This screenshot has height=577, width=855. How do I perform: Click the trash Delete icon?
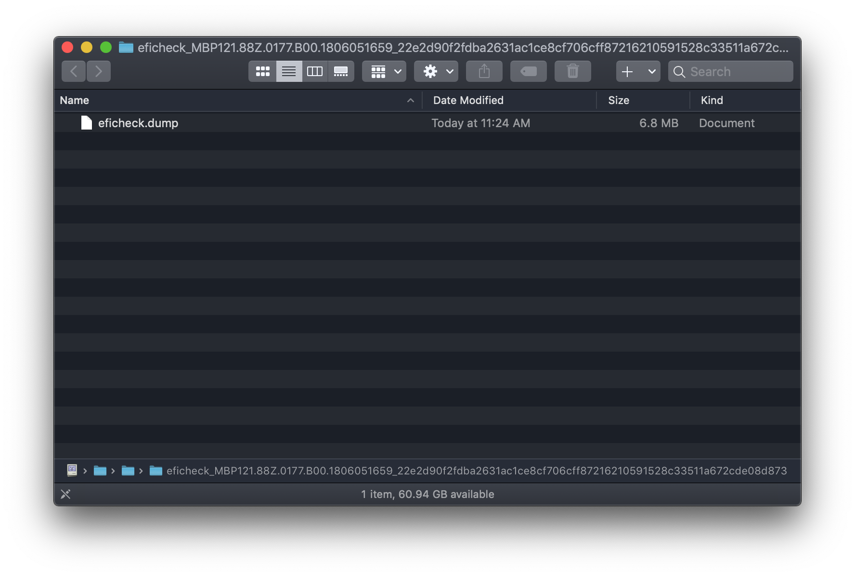coord(573,71)
